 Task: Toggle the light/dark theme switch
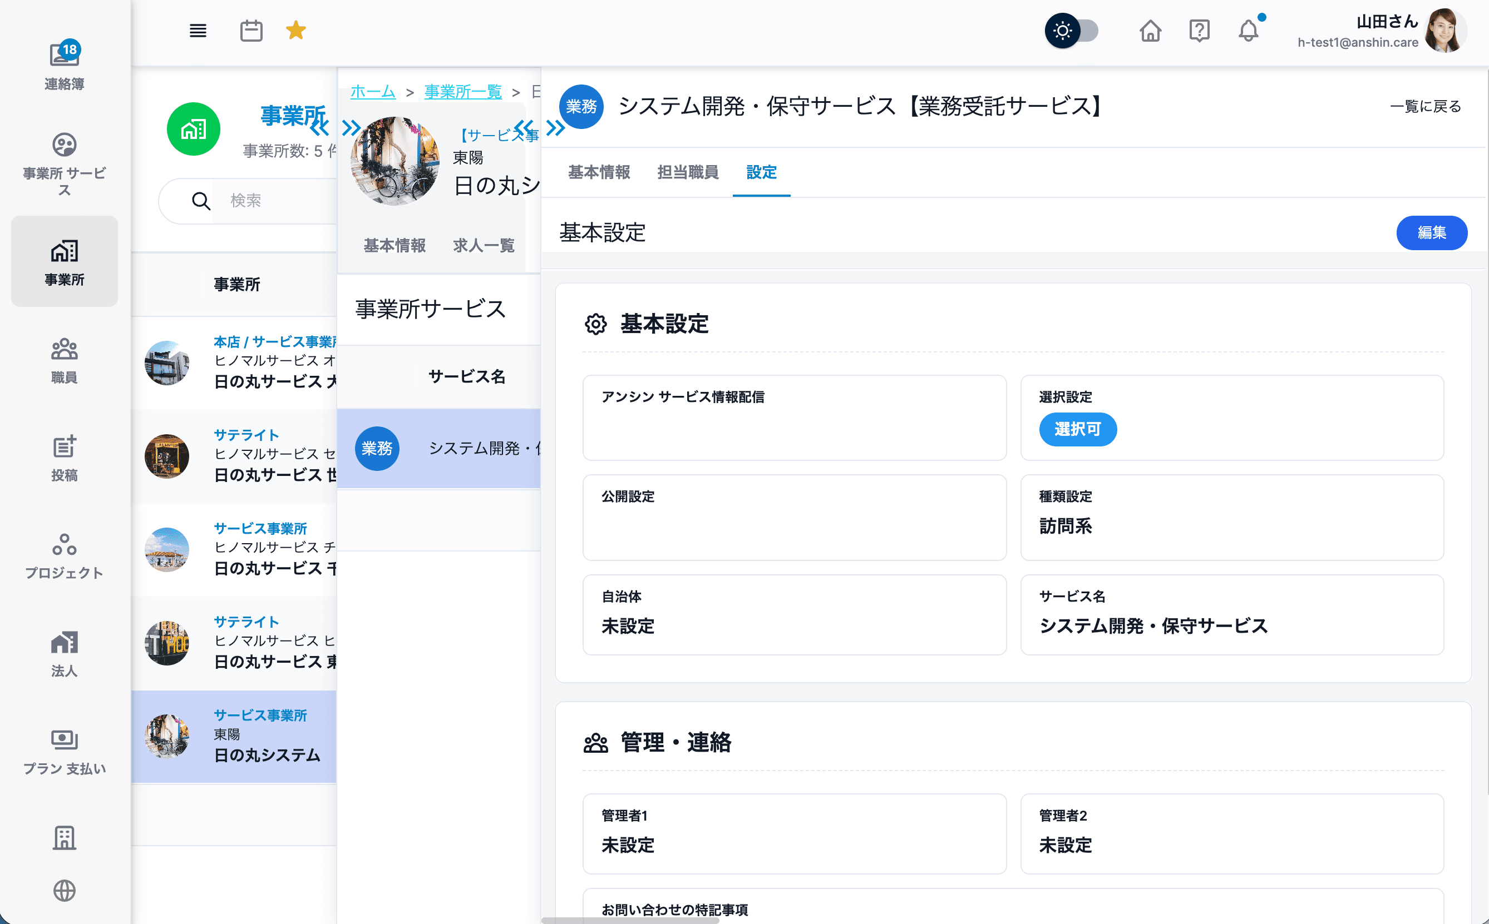1071,31
